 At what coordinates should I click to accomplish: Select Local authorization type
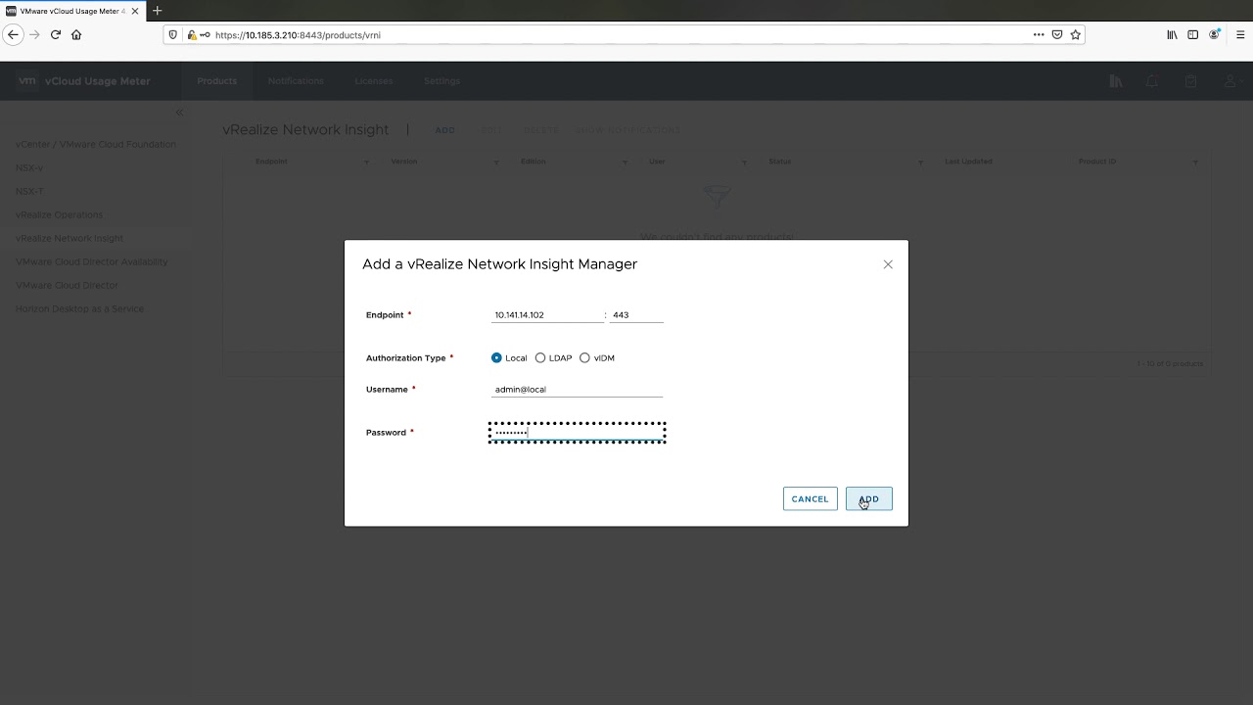click(497, 357)
